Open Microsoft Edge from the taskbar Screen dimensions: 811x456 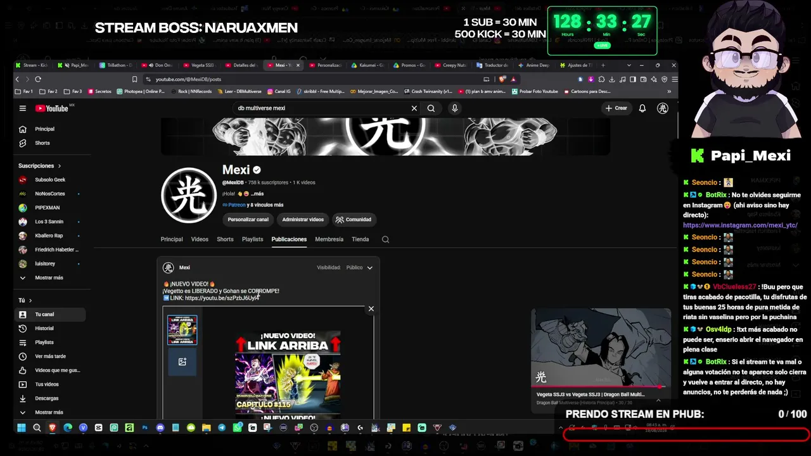[68, 428]
